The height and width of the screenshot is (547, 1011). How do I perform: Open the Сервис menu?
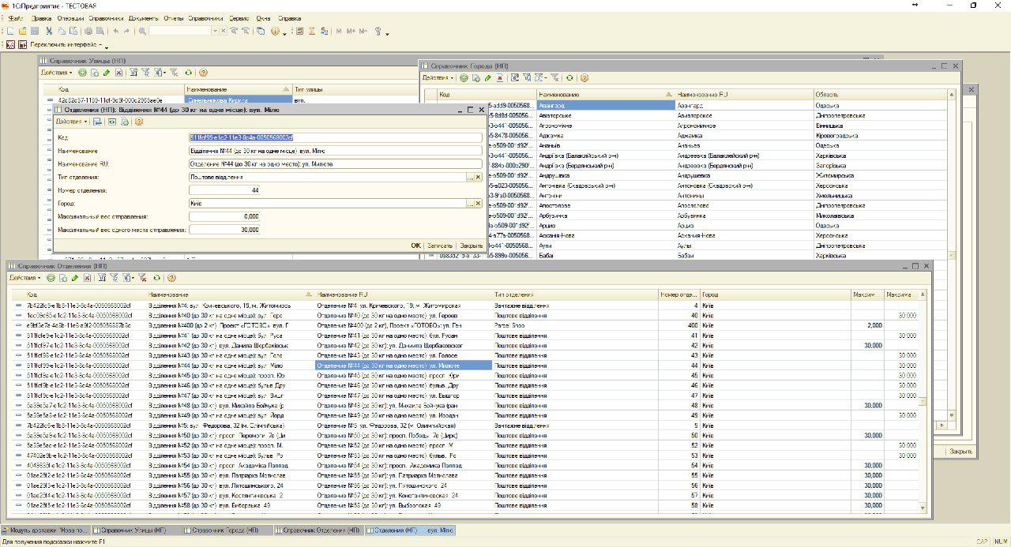(x=239, y=18)
